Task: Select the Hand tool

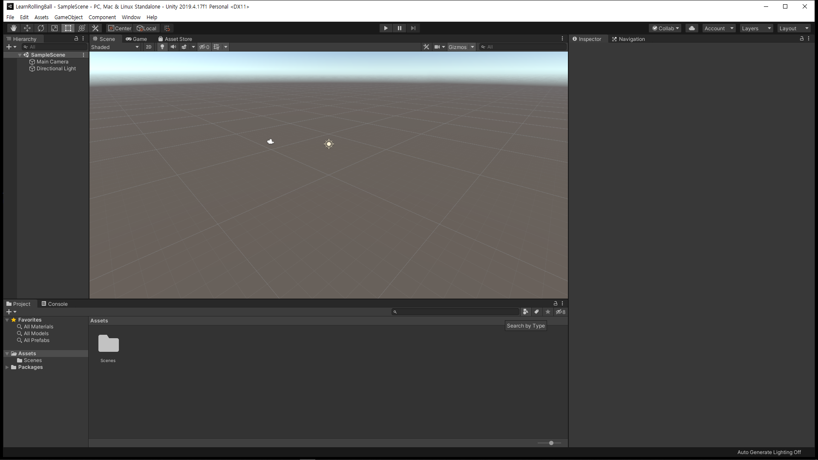Action: coord(14,28)
